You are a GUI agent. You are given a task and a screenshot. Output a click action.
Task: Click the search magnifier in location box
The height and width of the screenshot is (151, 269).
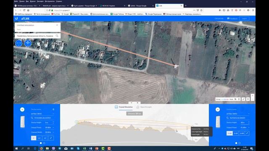click(57, 36)
